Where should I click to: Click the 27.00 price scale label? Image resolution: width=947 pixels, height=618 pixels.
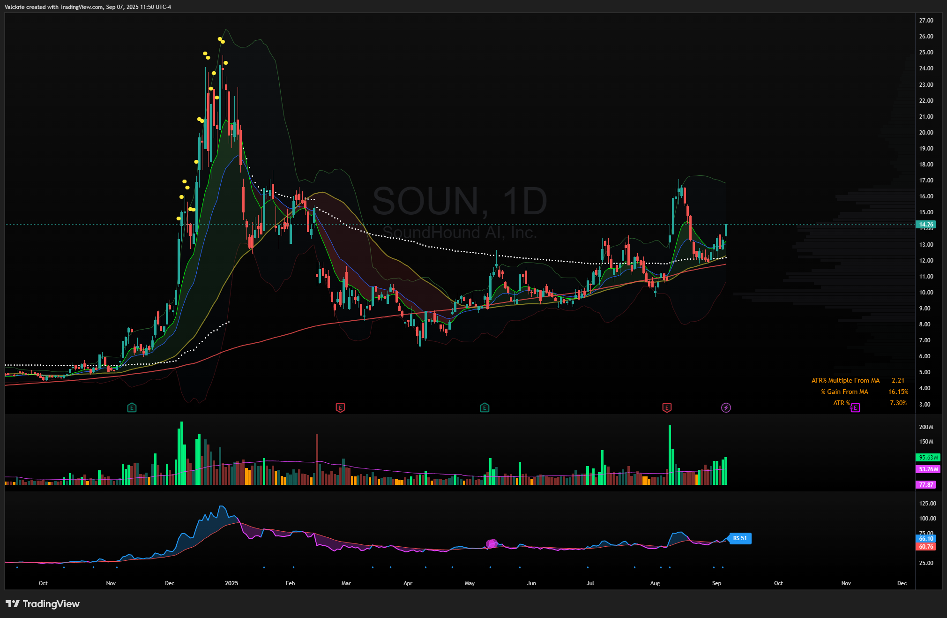tap(926, 21)
